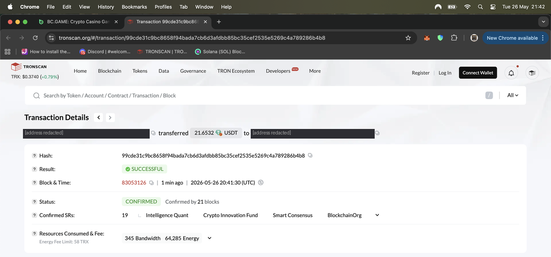Viewport: 551px width, 257px height.
Task: Click the Log In link
Action: point(445,73)
